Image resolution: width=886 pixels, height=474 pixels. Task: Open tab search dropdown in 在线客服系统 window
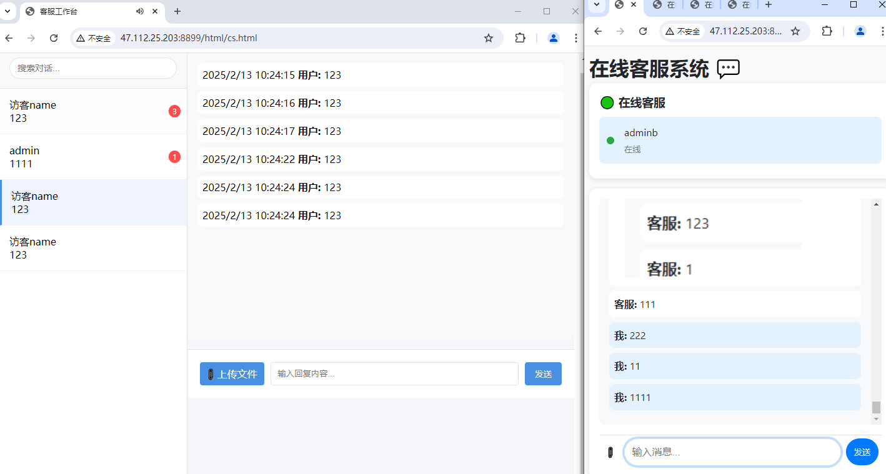[597, 5]
